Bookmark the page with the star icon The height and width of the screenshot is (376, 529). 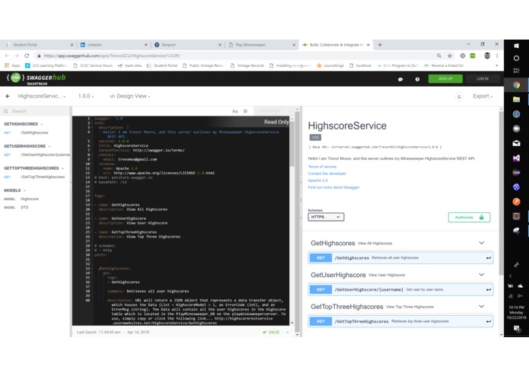click(450, 56)
